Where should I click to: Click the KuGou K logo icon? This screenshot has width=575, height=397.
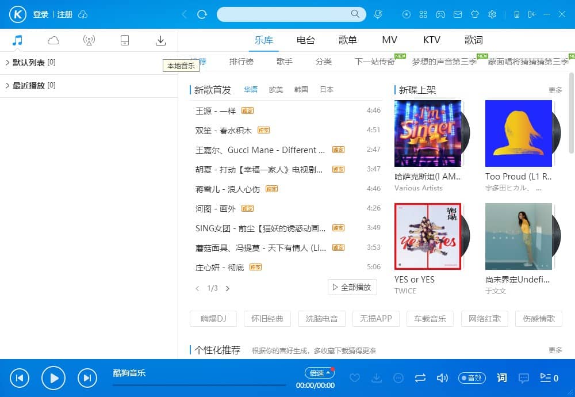[18, 14]
